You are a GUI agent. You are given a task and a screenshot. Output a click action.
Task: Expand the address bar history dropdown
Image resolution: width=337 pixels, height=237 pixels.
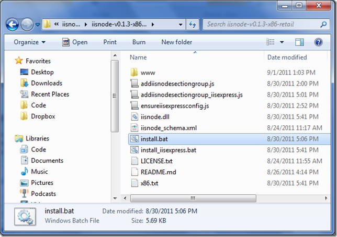pos(181,25)
